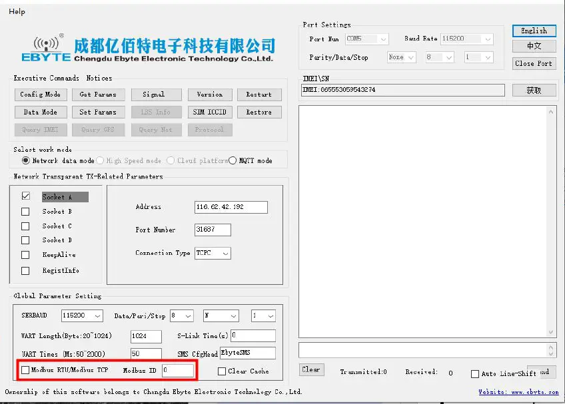The image size is (565, 404).
Task: Select MQTT mode radio button
Action: (233, 160)
